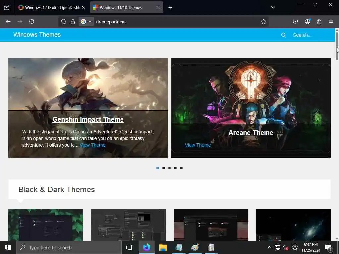
Task: Open the notification center with 5 alerts
Action: (329, 248)
